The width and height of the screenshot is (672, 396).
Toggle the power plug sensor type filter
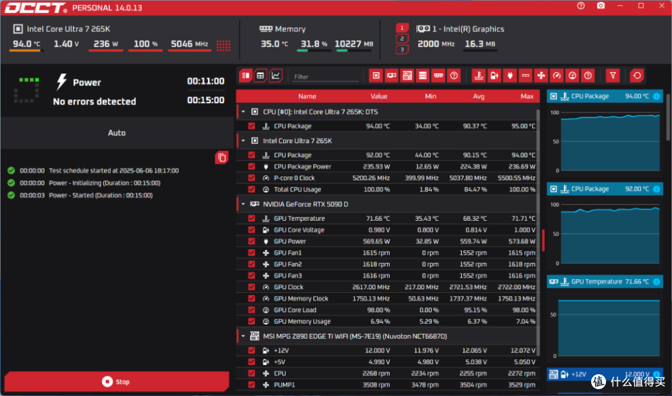coord(510,76)
